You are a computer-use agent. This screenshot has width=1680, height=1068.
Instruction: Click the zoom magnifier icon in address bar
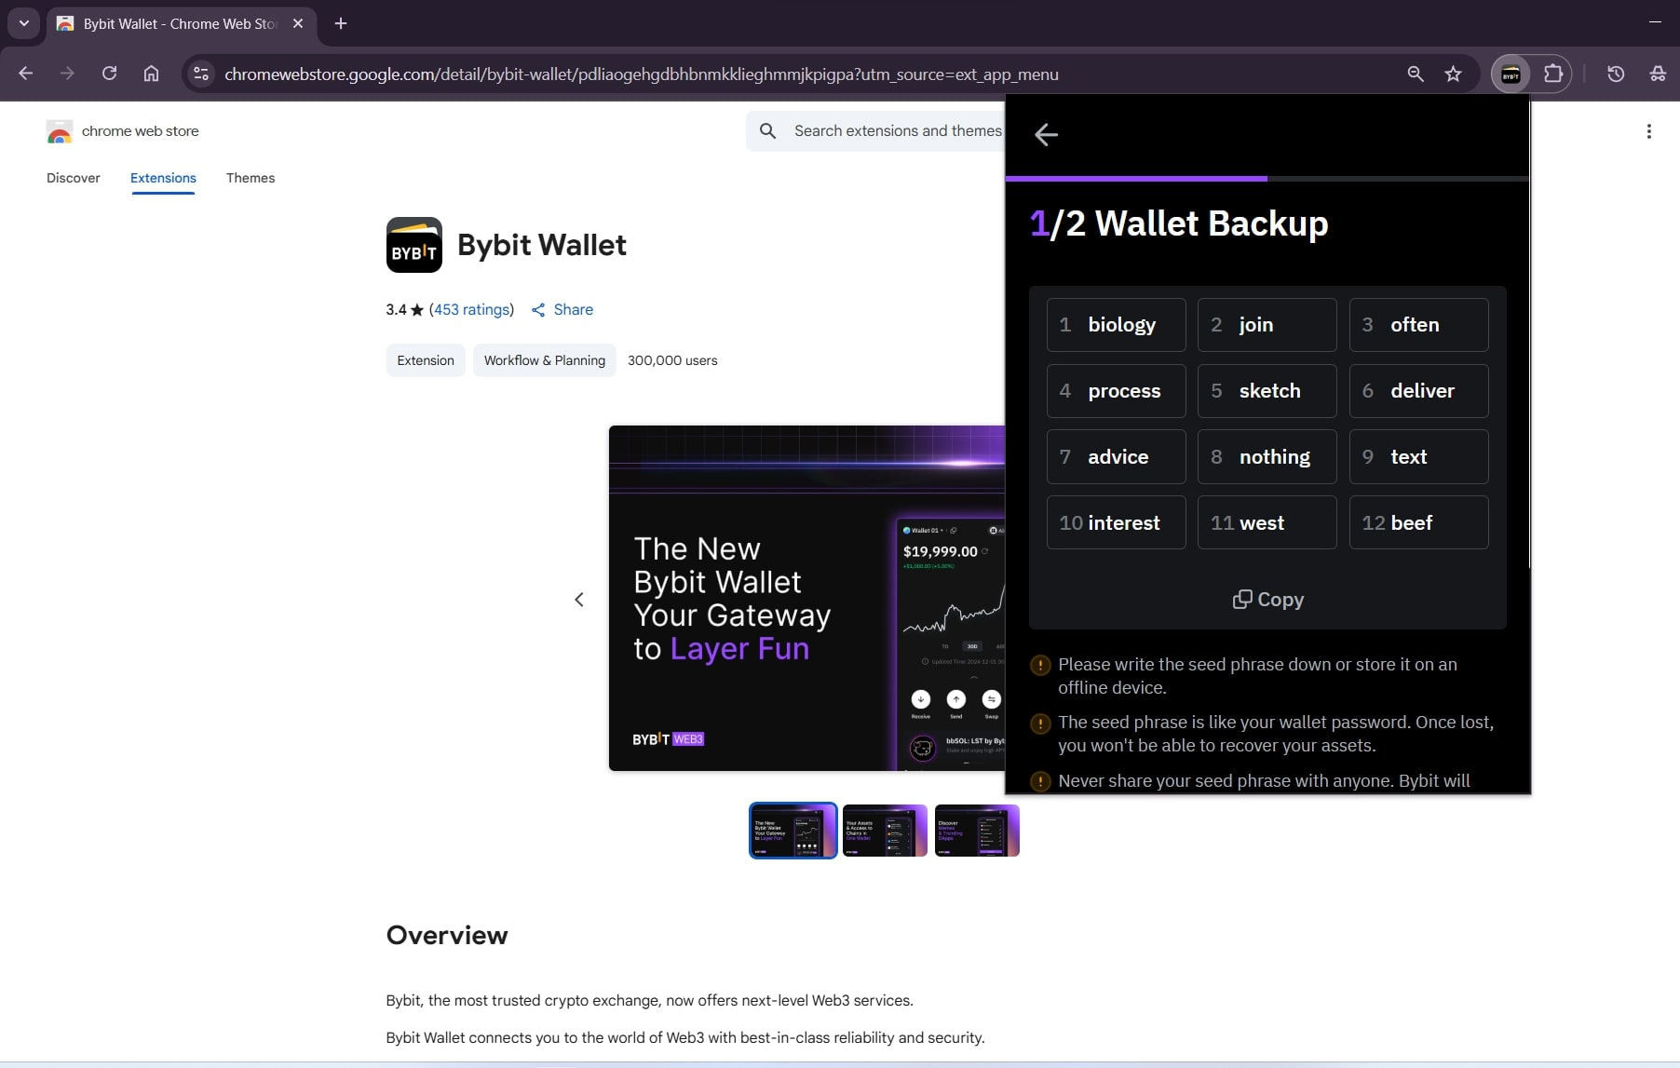[1415, 74]
